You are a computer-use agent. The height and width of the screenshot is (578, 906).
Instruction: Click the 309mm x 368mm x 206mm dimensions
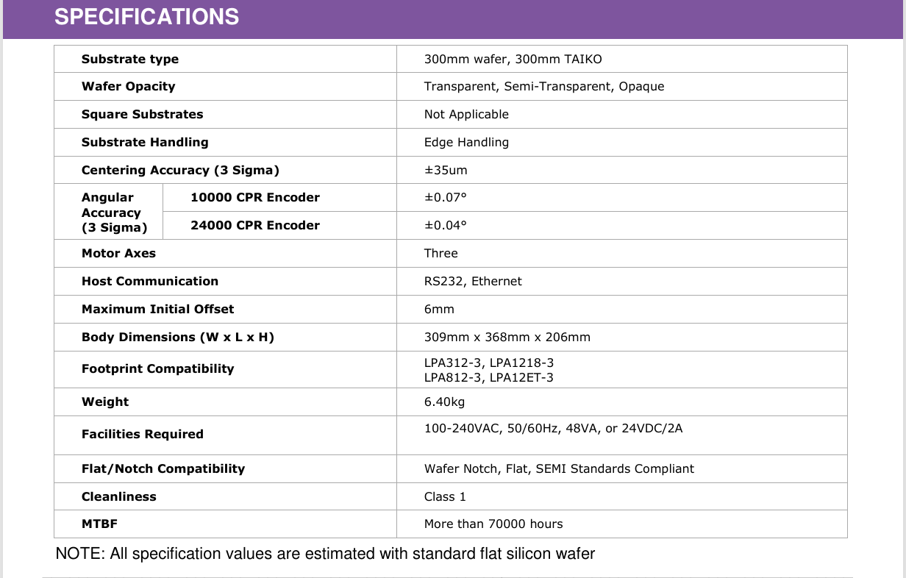tap(507, 337)
